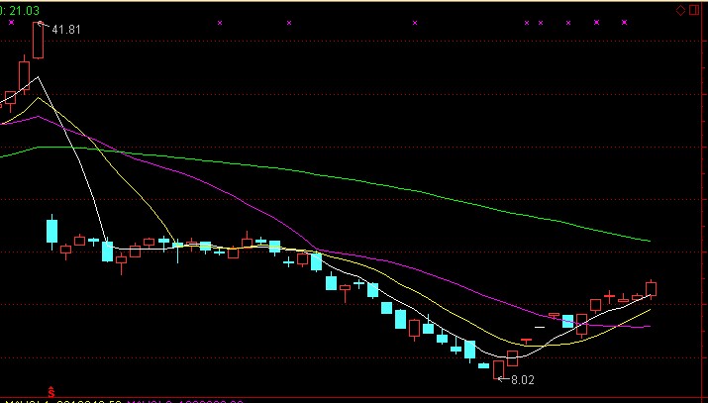Click the red candle at the 8.02 low
The image size is (708, 403).
pos(498,369)
